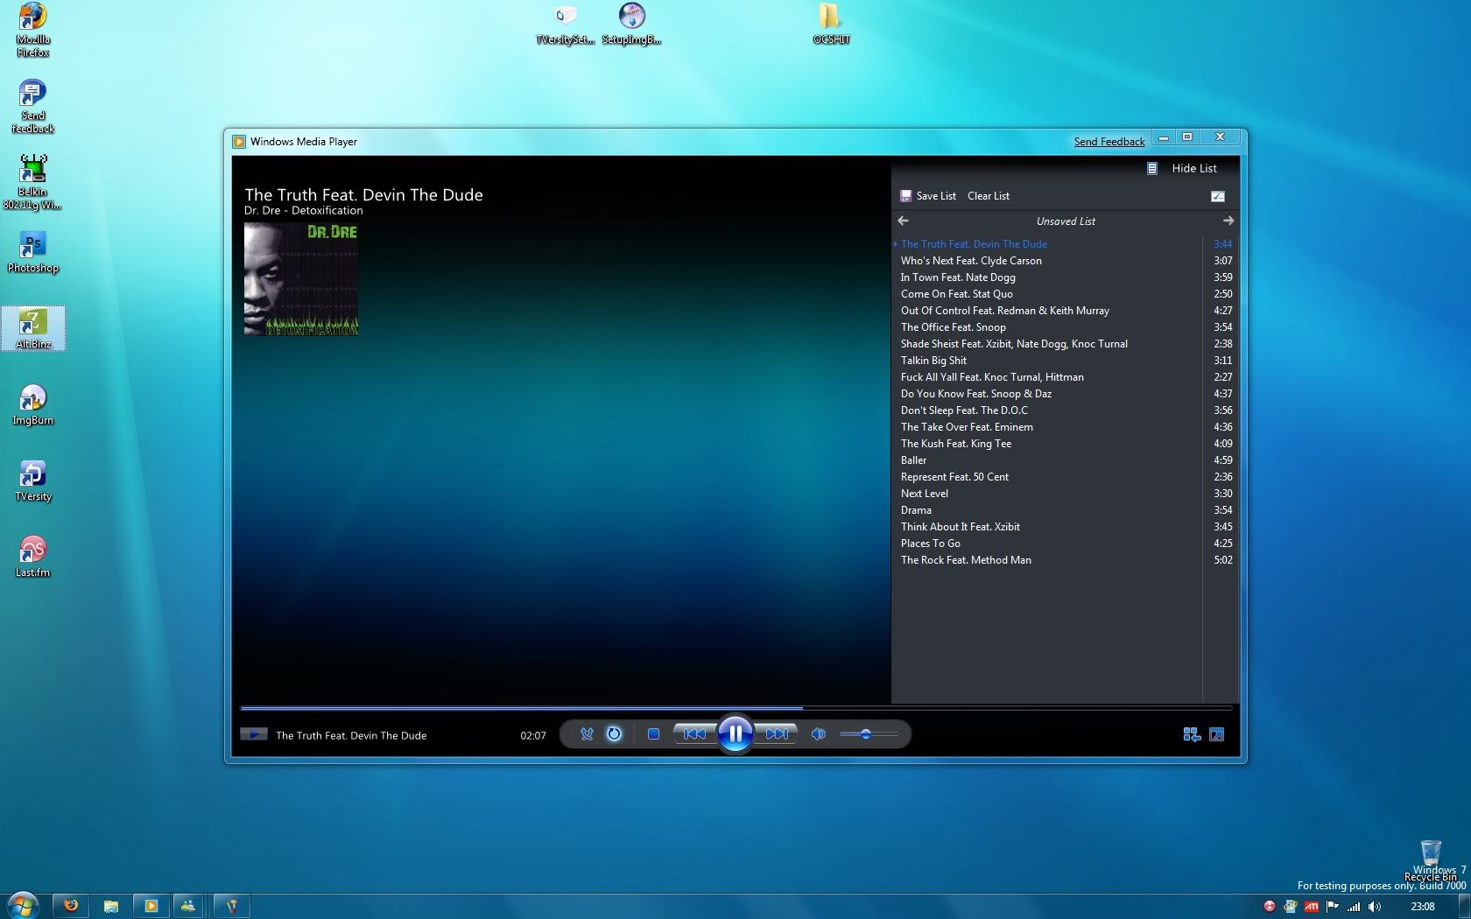Switch to library view icon

click(1191, 734)
